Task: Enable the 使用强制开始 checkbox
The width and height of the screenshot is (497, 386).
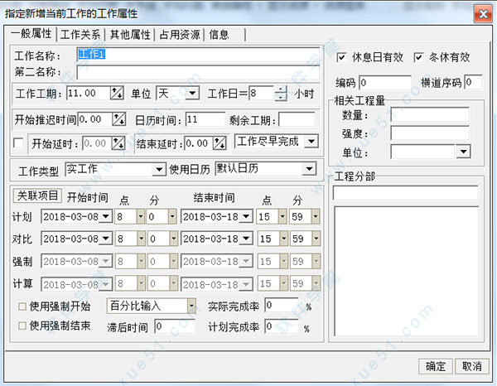Action: coord(22,307)
